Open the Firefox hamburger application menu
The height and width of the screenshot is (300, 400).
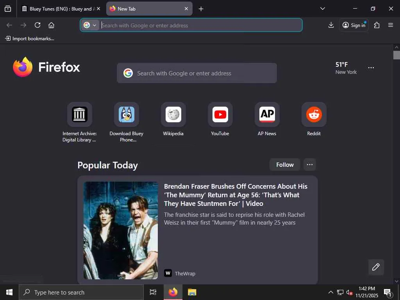(x=390, y=25)
